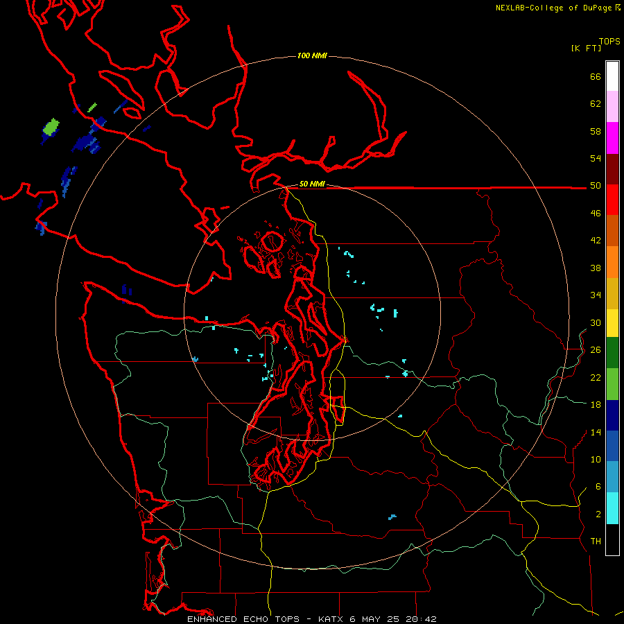624x624 pixels.
Task: Click the orange legend swatch near 38
Action: [612, 262]
